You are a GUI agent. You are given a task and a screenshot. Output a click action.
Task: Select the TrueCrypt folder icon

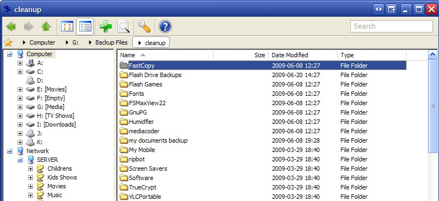click(124, 187)
